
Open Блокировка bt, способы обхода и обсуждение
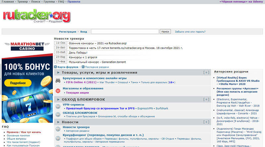pos(127,117)
